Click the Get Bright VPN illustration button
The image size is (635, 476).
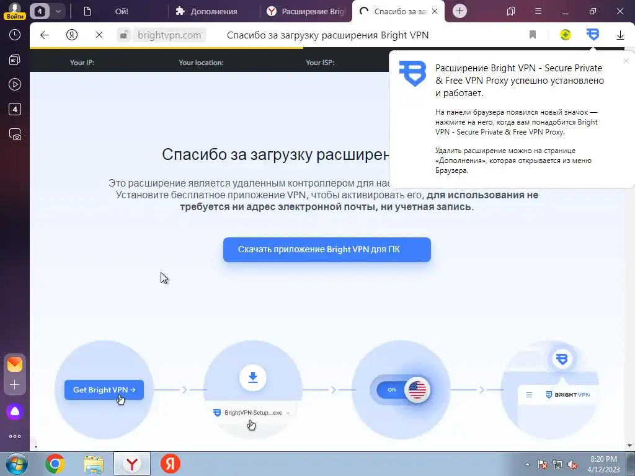coord(104,390)
